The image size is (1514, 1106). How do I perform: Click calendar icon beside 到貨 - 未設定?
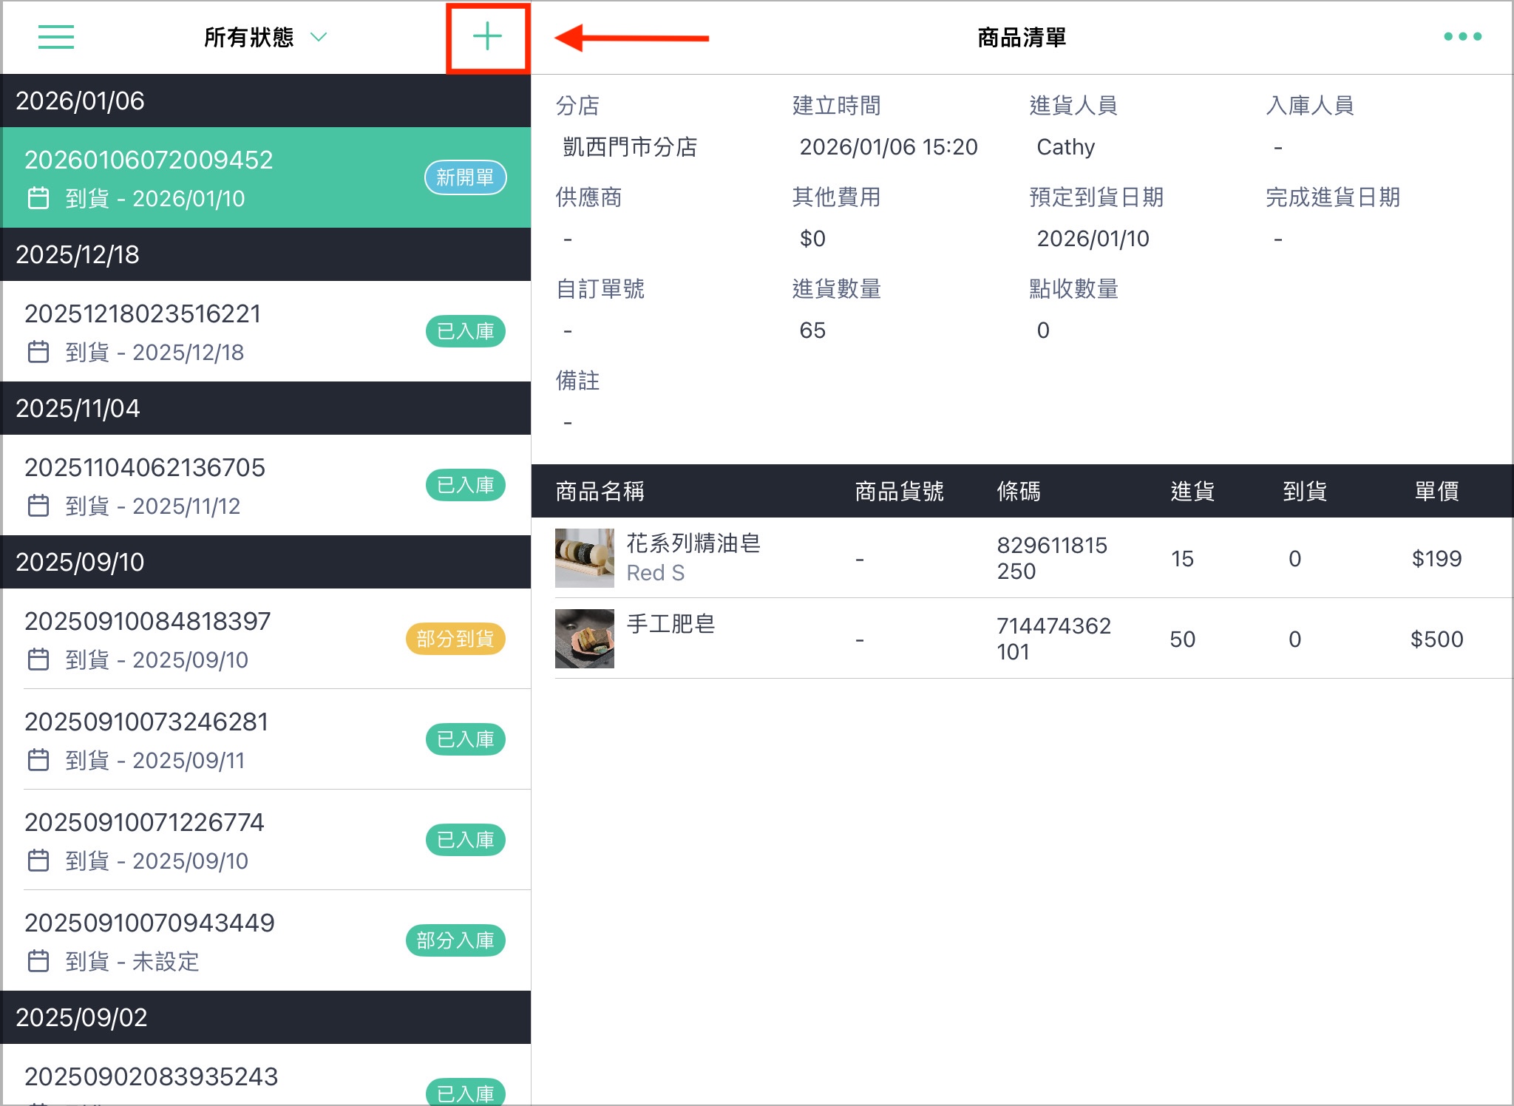[38, 961]
